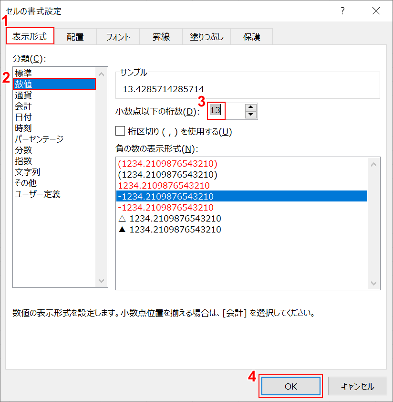393x402 pixels.
Task: Dismiss the dialog with キャンセル
Action: [x=358, y=386]
